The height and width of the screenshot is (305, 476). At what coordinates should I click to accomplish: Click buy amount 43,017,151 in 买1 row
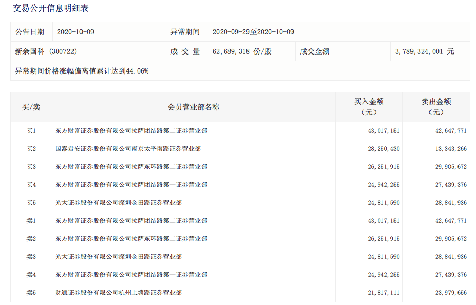click(x=384, y=130)
